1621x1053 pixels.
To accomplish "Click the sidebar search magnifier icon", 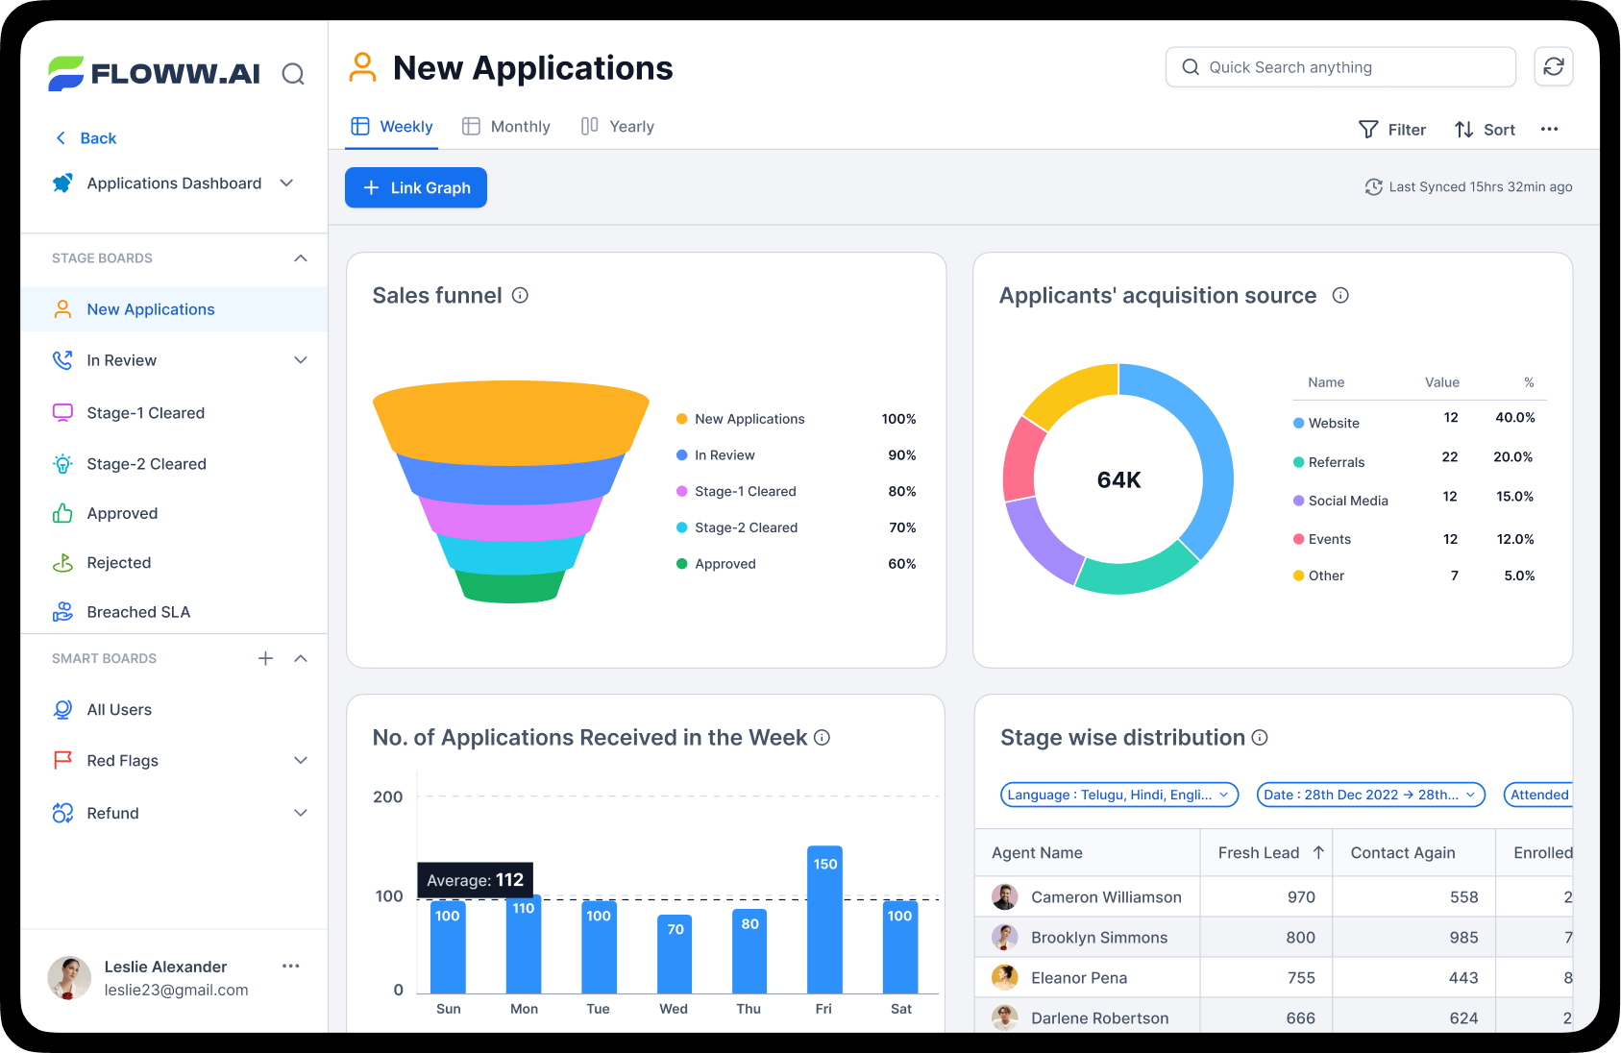I will click(293, 74).
